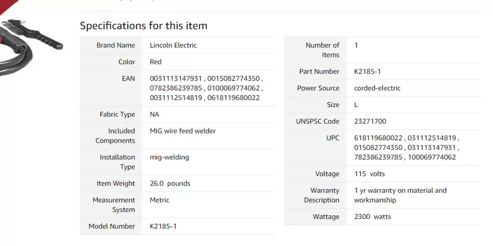
Task: Select EAN code 0782386239785
Action: [x=176, y=88]
